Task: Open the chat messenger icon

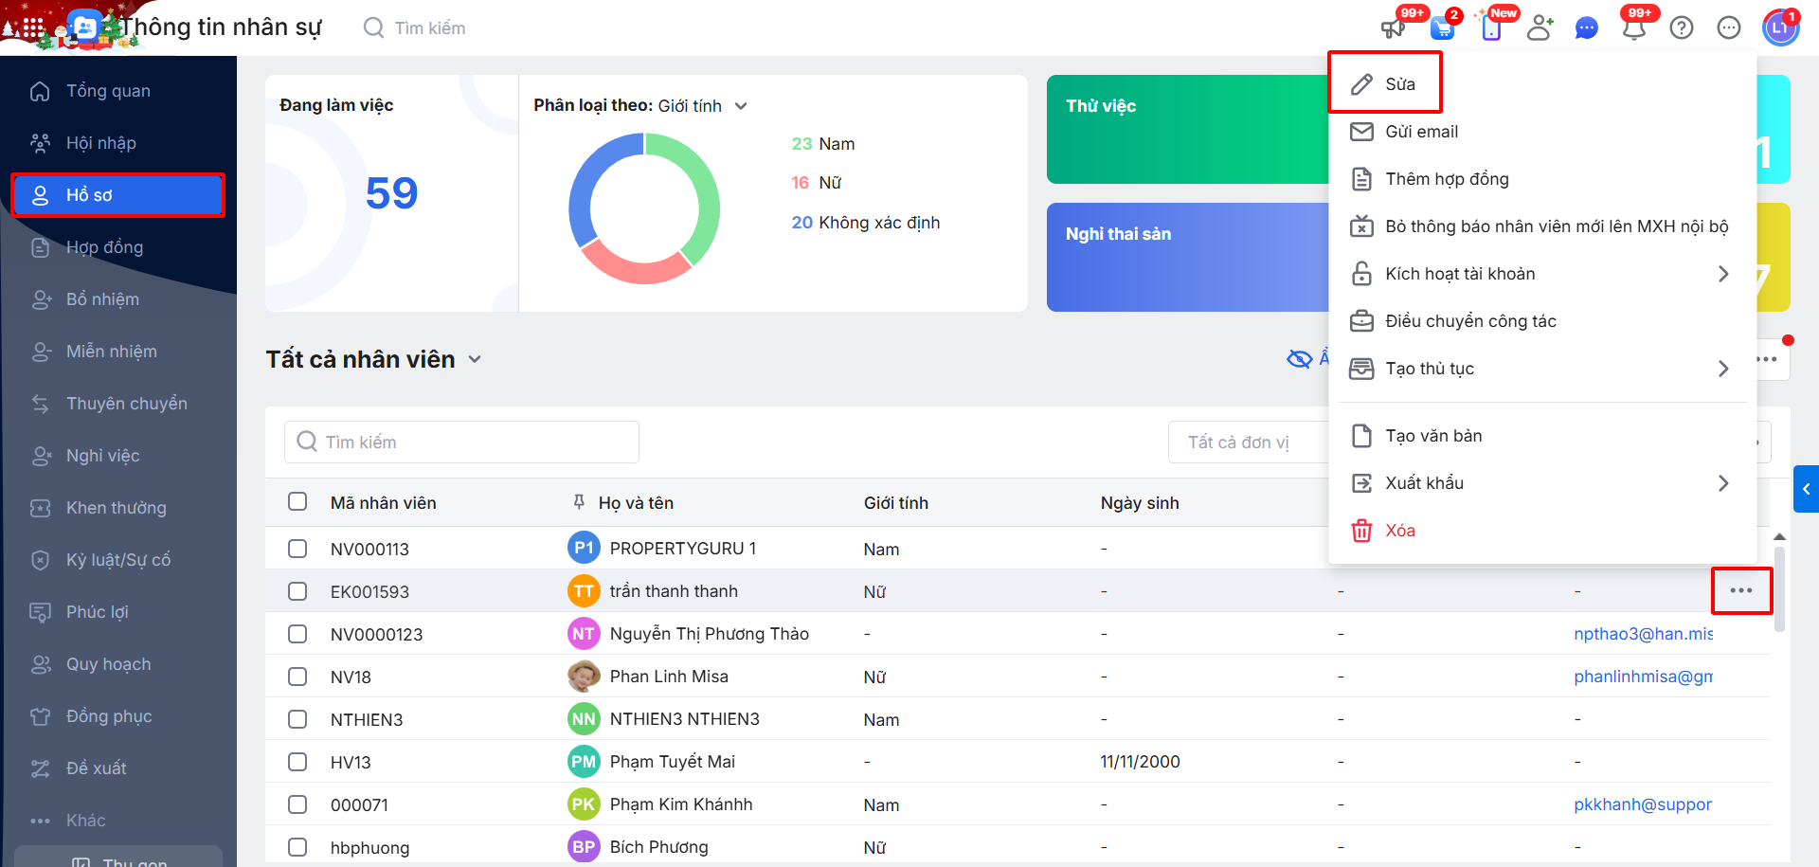Action: (1586, 28)
